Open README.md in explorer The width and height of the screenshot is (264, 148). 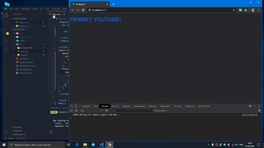coord(25,73)
